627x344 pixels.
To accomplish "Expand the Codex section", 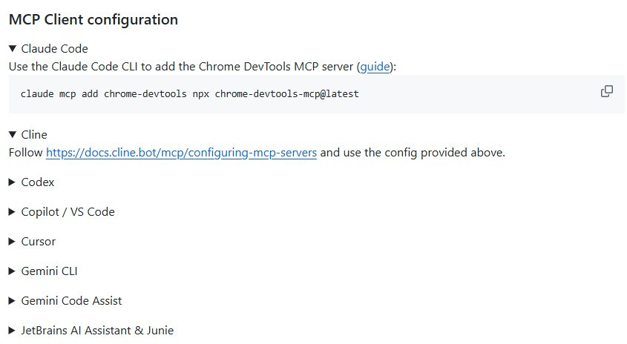I will click(x=38, y=182).
